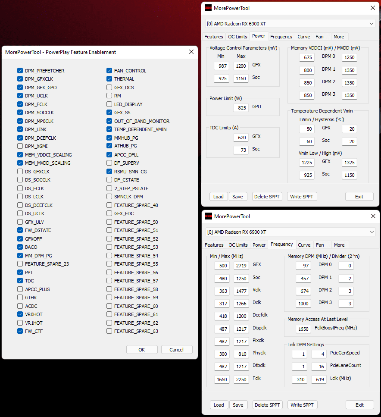This screenshot has width=381, height=417.
Task: Select the GPU Power Limit field
Action: coord(241,108)
